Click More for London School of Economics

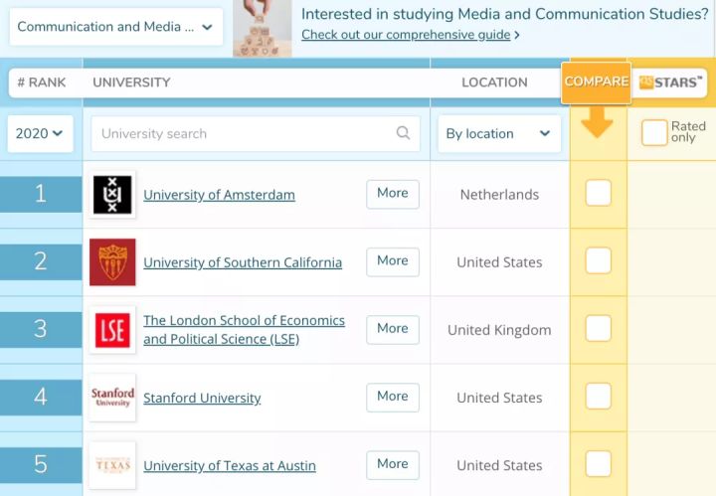393,329
